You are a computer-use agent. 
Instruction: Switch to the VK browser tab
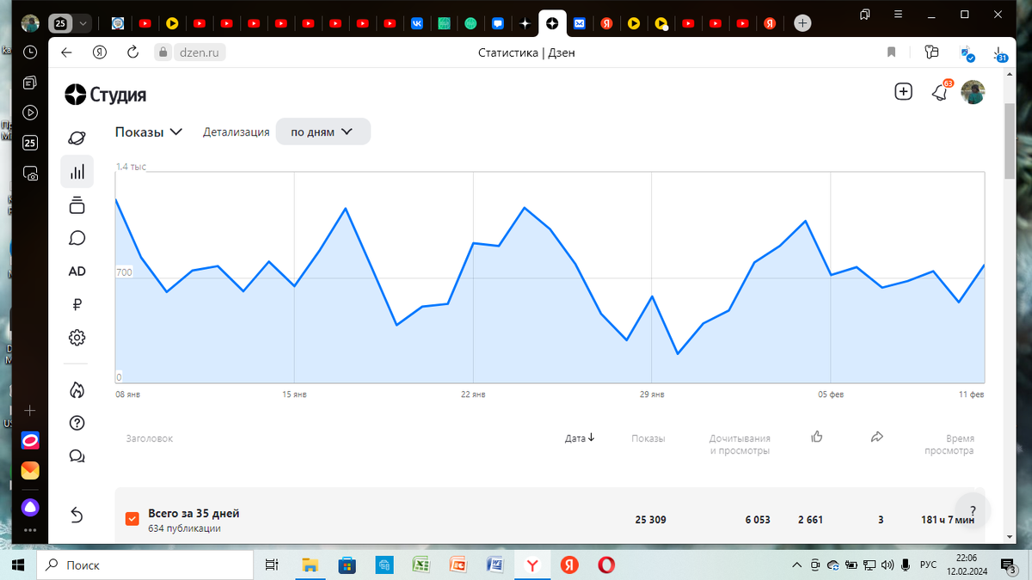(x=416, y=24)
